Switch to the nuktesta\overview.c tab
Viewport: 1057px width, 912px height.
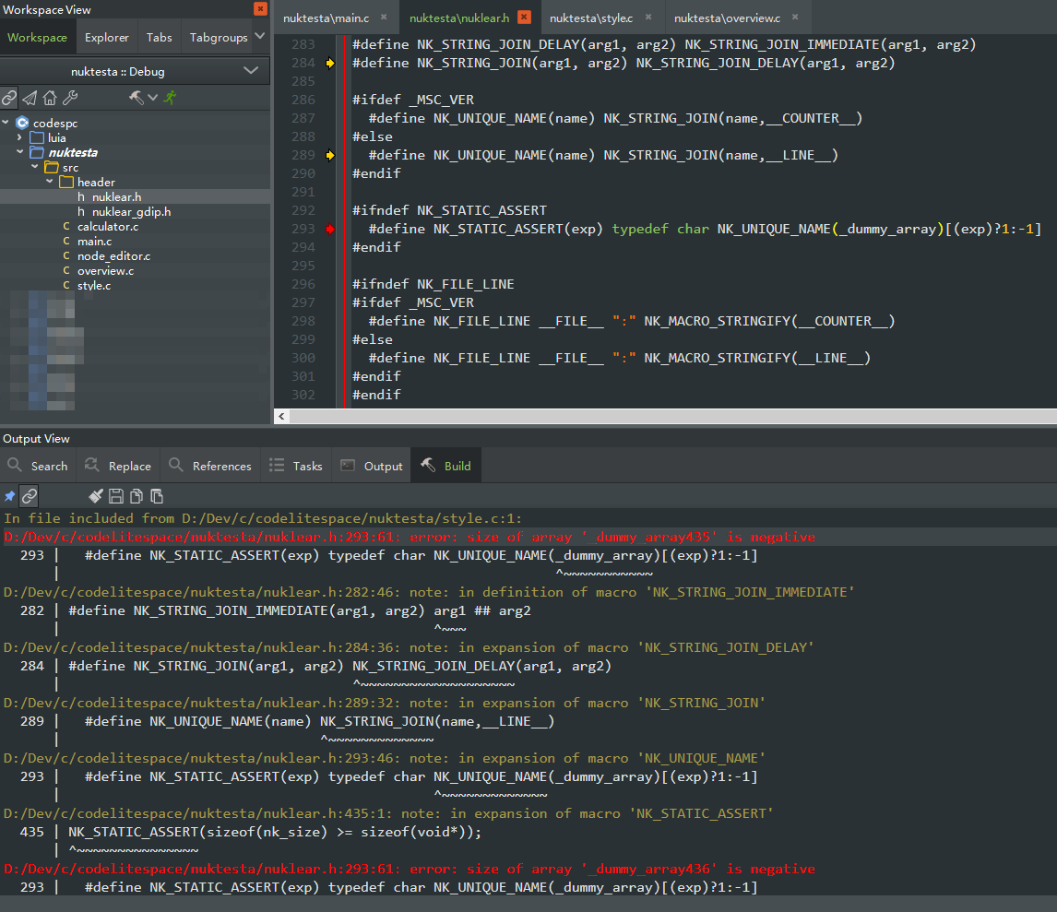[729, 16]
